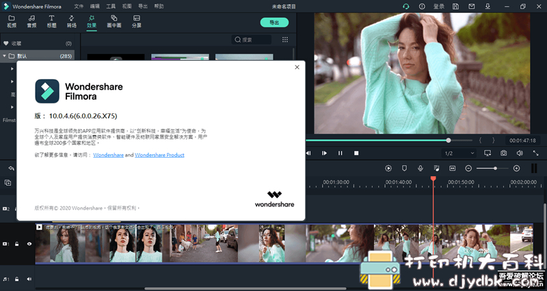Image resolution: width=547 pixels, height=291 pixels.
Task: Open the 工具 menu
Action: tap(111, 6)
